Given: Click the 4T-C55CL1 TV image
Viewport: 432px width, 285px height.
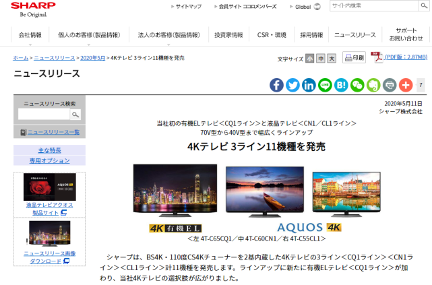Looking at the screenshot, I should [x=346, y=195].
